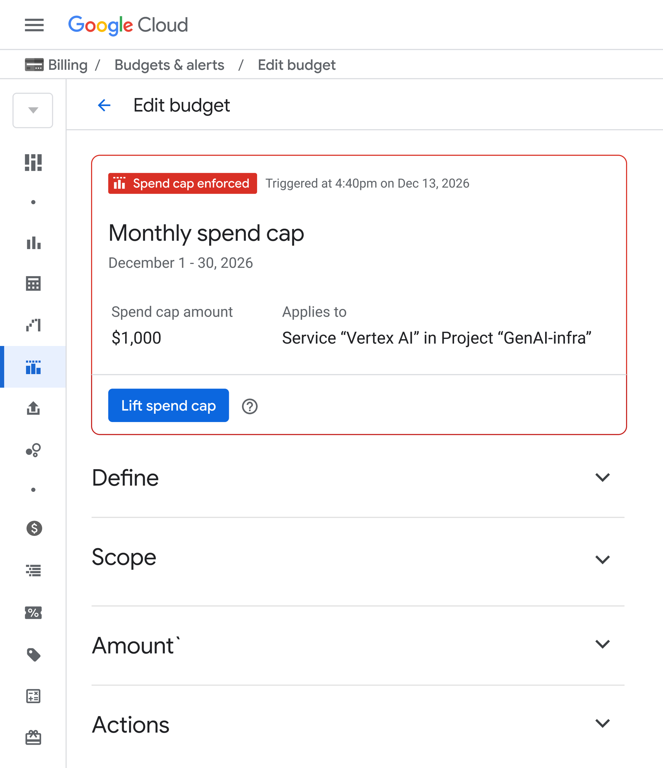Image resolution: width=663 pixels, height=768 pixels.
Task: Open the cost breakdown stairs icon
Action: [x=33, y=325]
